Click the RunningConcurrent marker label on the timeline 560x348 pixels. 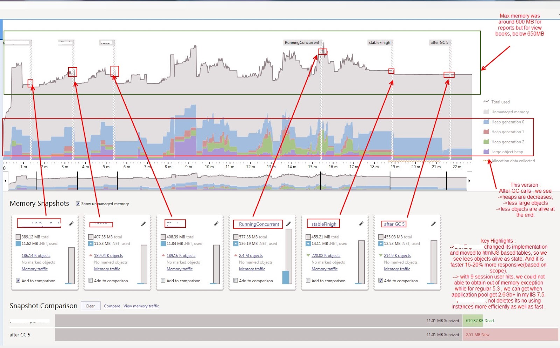302,42
